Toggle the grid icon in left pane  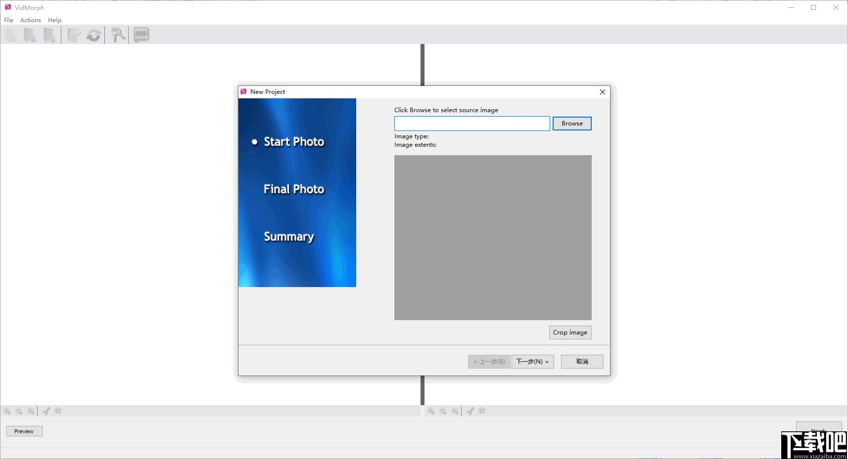click(x=58, y=411)
